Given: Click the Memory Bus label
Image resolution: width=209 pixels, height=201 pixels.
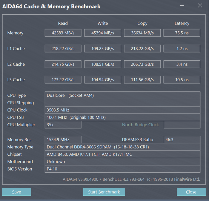Looking at the screenshot, I should (x=19, y=139).
